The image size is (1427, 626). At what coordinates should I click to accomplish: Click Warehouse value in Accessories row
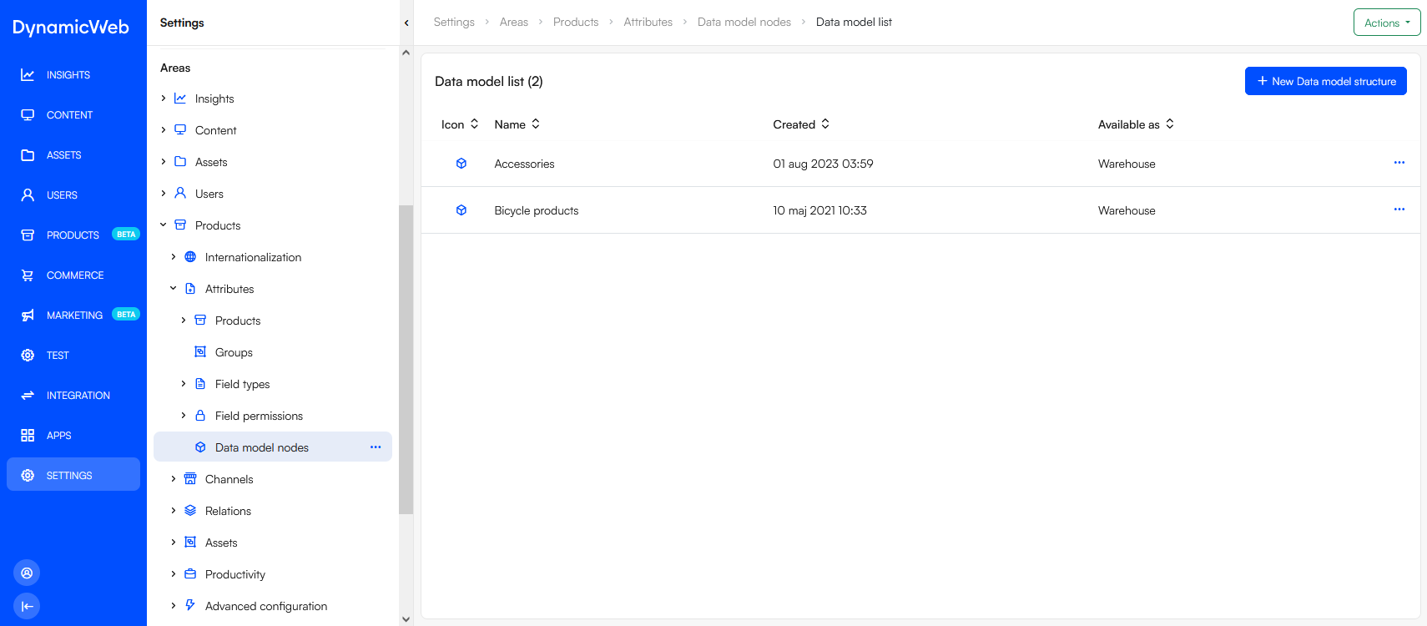[x=1127, y=164]
